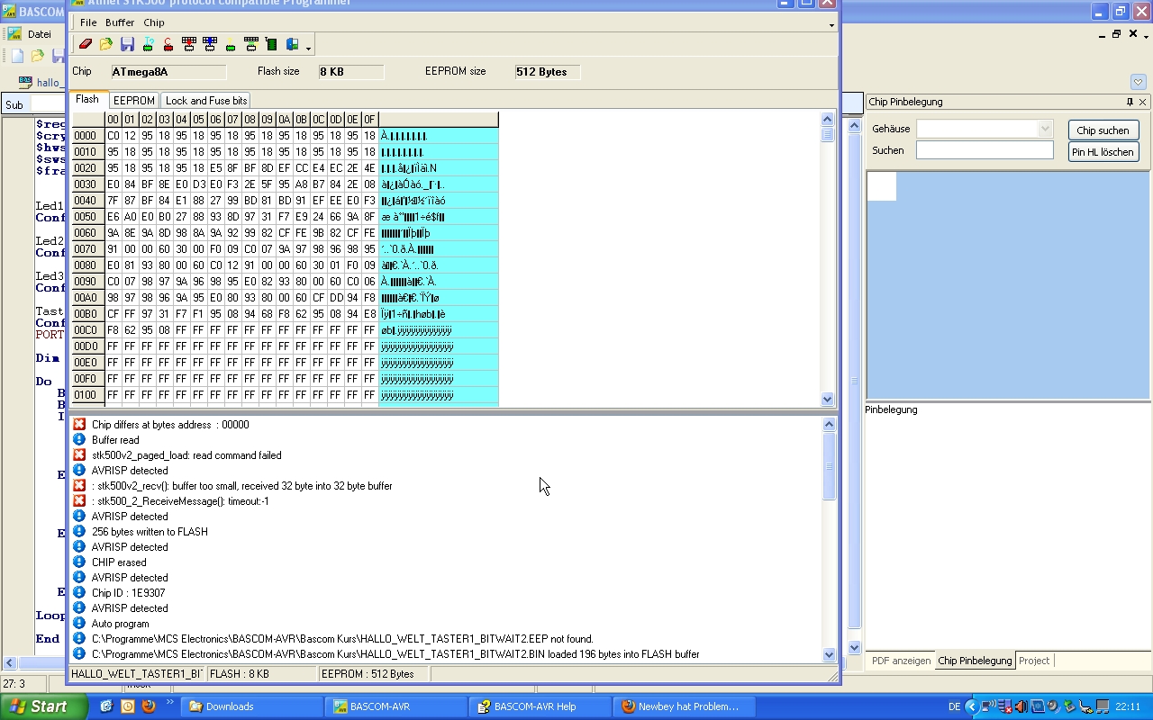This screenshot has height=720, width=1153.
Task: Click the Pin HL löschen button
Action: click(x=1103, y=152)
